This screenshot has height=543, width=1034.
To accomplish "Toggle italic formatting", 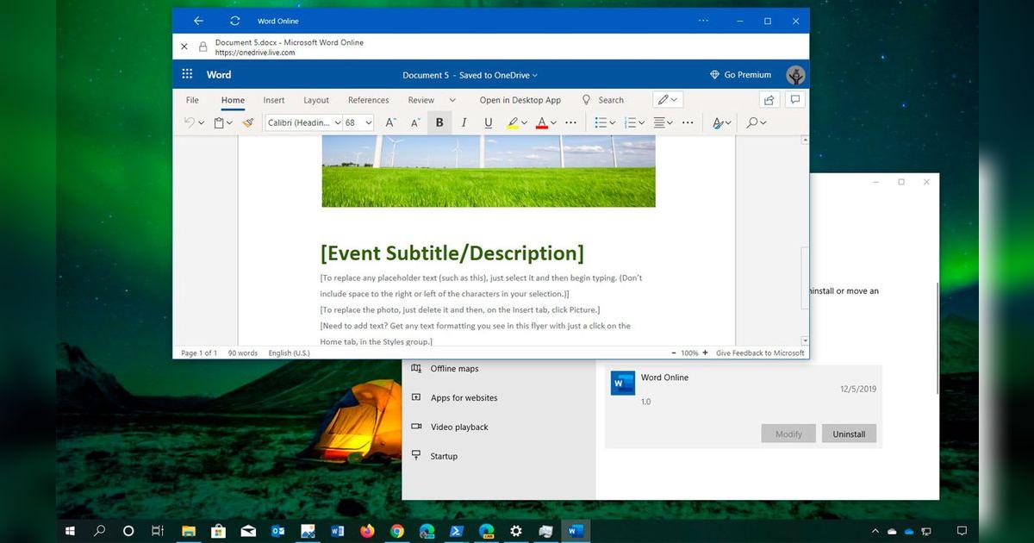I will (x=464, y=122).
